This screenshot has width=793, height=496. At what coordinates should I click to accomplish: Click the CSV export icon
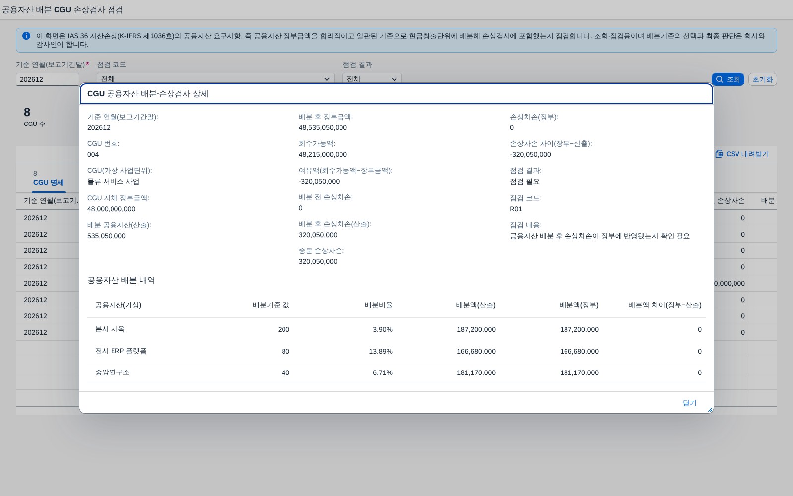click(719, 154)
